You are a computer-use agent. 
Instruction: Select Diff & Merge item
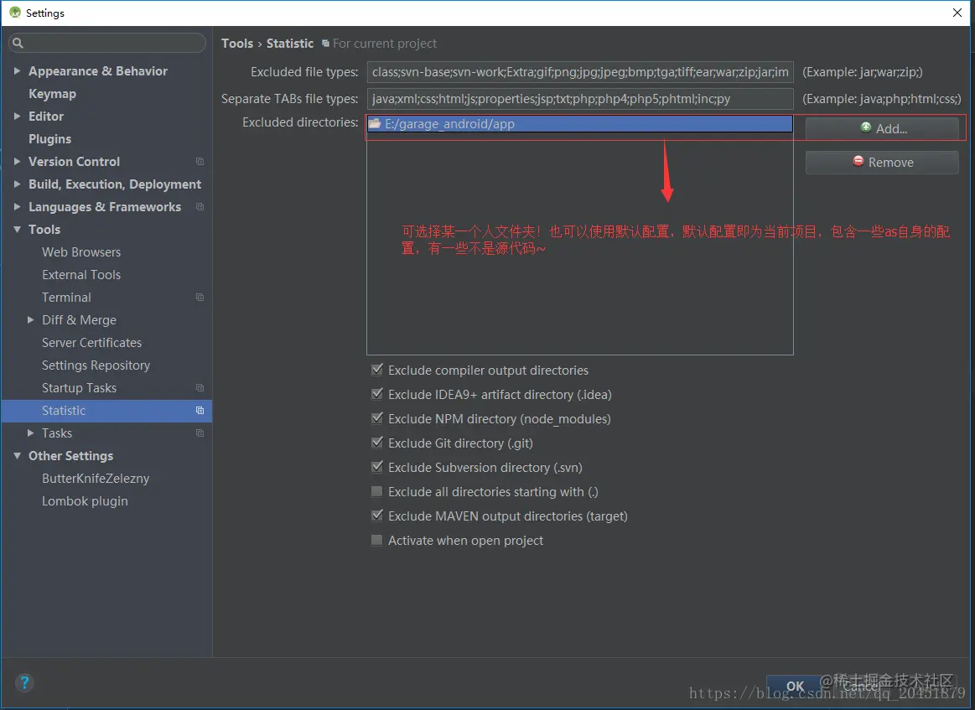click(79, 320)
